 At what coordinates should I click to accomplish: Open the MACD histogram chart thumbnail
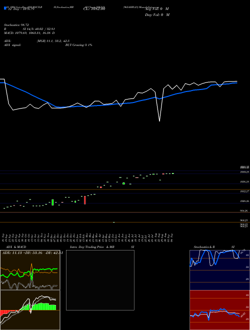[30, 310]
